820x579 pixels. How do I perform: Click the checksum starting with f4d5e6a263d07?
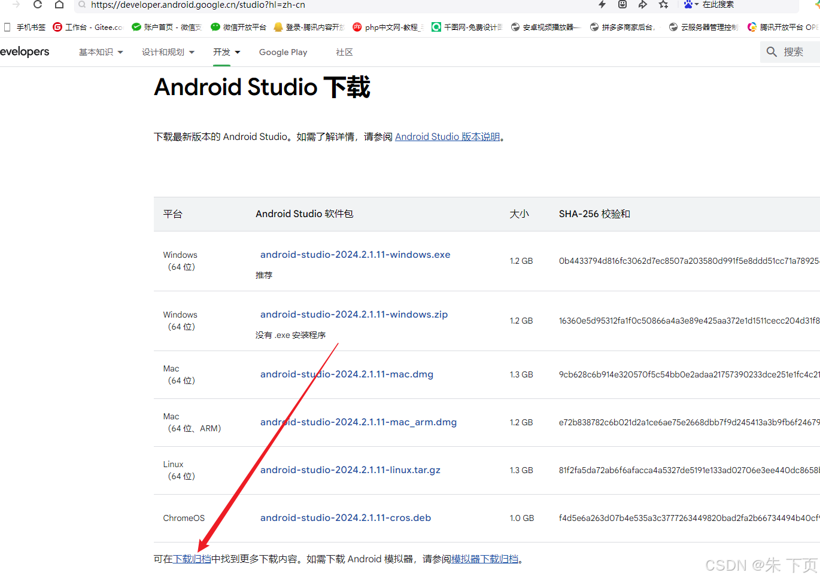point(689,518)
